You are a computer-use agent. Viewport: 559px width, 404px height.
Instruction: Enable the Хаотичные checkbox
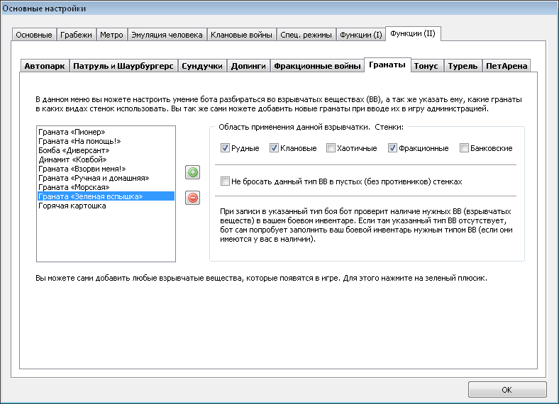click(x=331, y=148)
